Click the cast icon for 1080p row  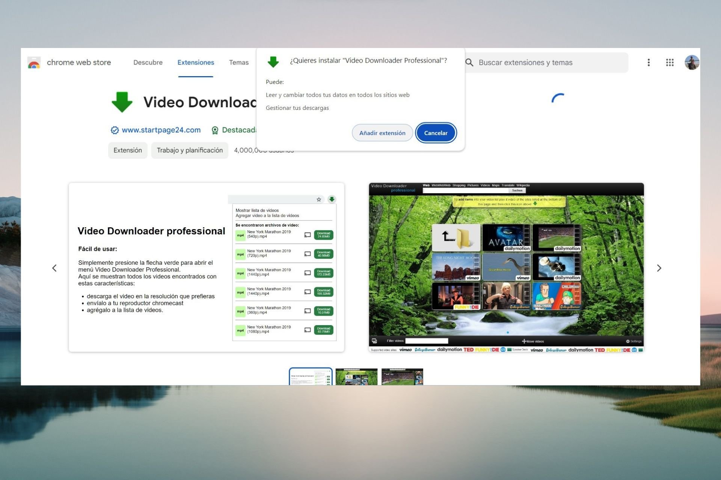[x=308, y=330]
